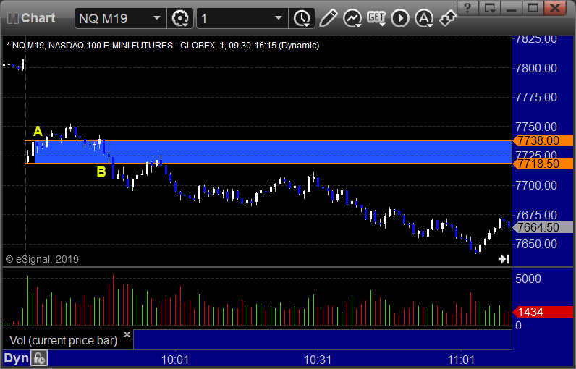This screenshot has width=576, height=369.
Task: Click into the NQ M19 symbol field
Action: 121,18
